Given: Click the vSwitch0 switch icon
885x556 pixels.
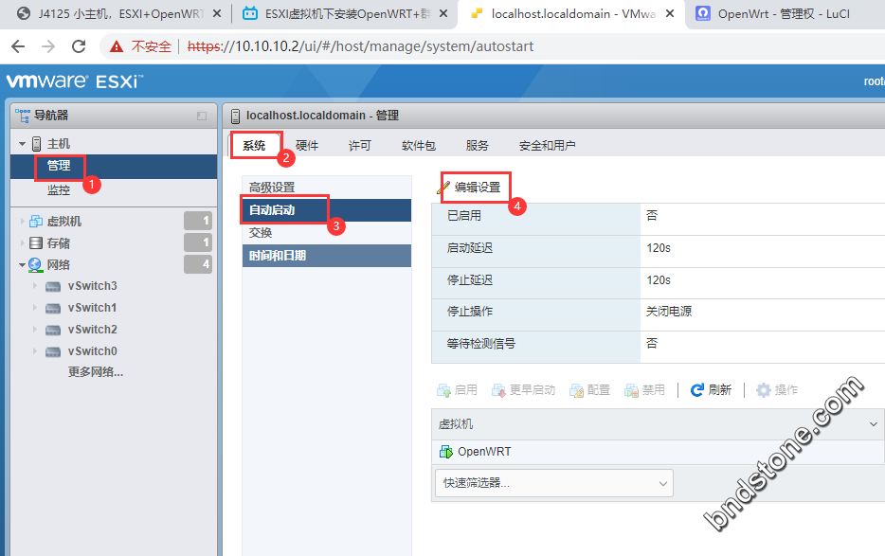Looking at the screenshot, I should 53,351.
